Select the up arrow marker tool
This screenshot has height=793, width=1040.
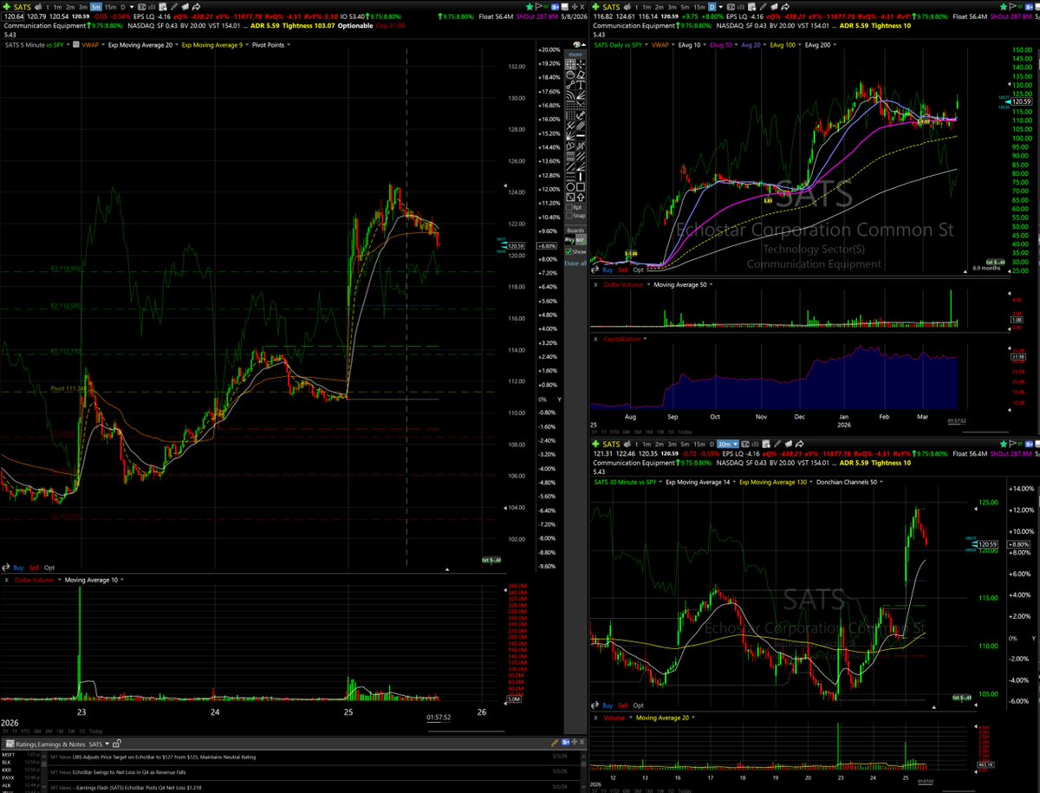[x=581, y=197]
